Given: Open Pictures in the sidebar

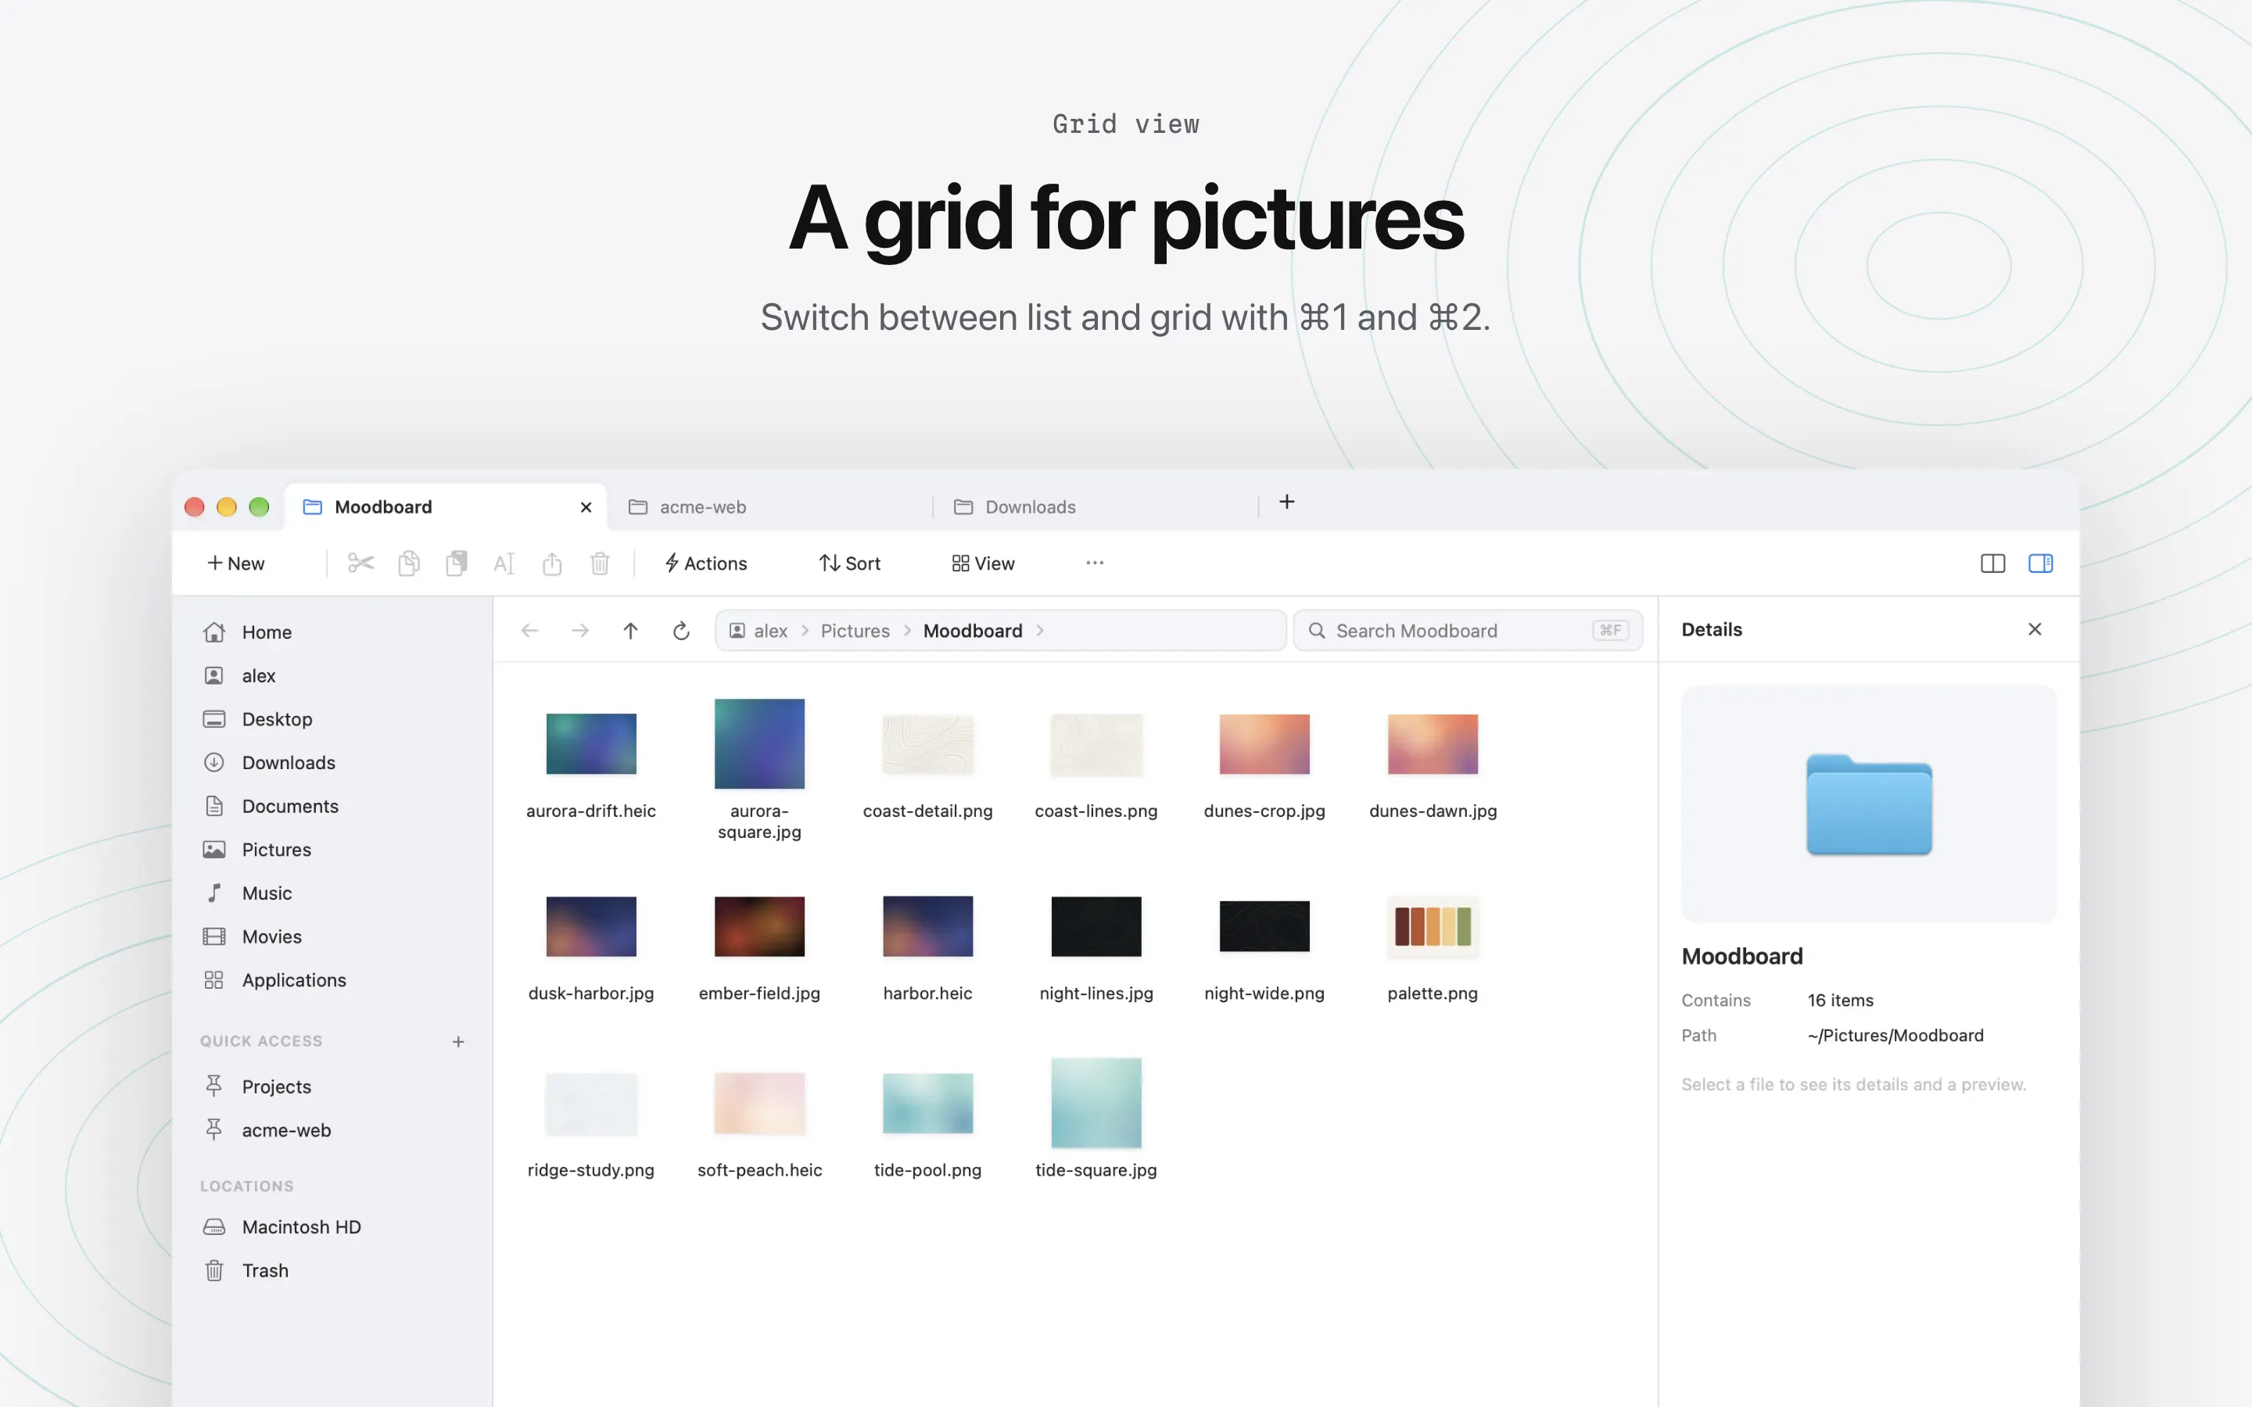Looking at the screenshot, I should coord(332,850).
